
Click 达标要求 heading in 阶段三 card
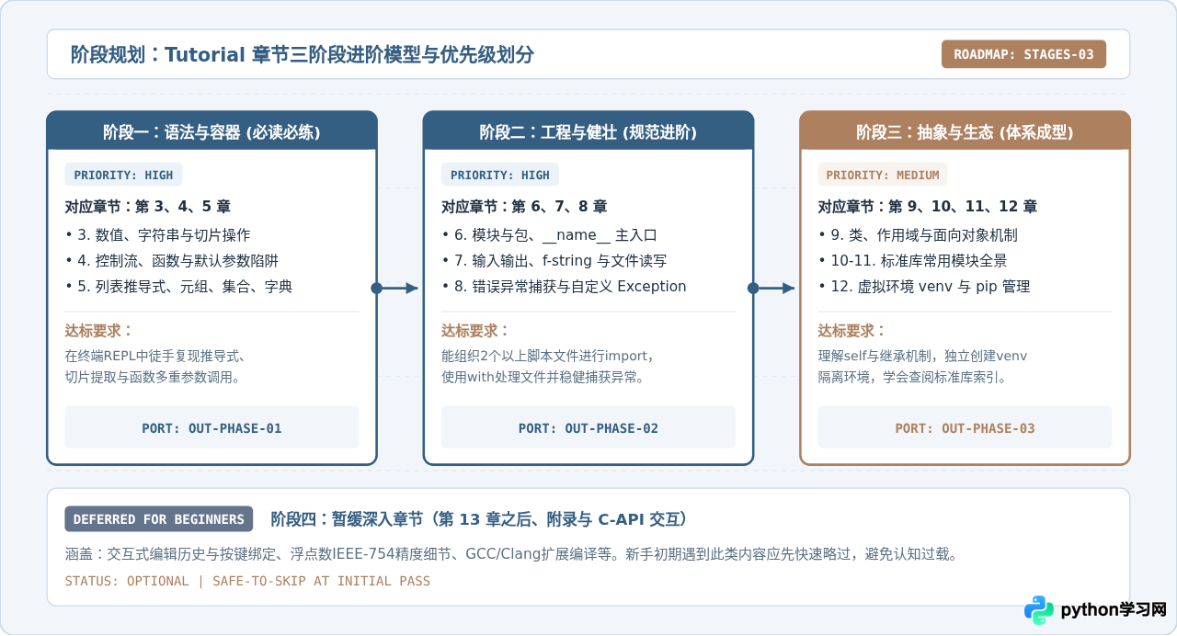point(852,331)
